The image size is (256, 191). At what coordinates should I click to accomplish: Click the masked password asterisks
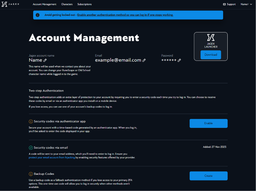coord(169,60)
